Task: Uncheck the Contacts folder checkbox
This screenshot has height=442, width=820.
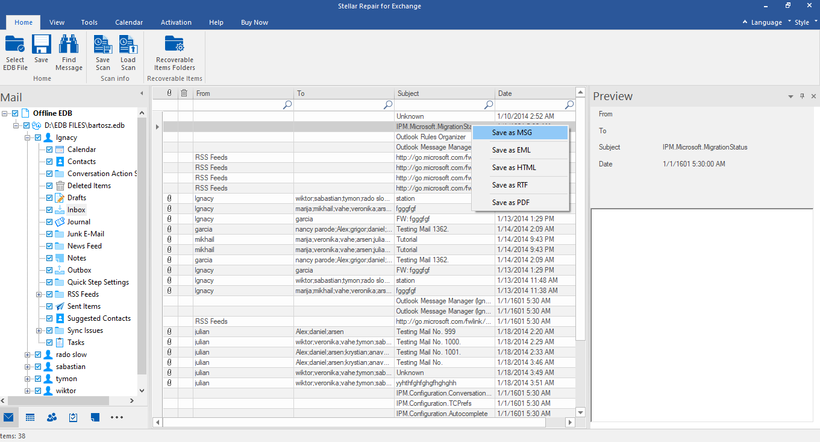Action: tap(49, 162)
